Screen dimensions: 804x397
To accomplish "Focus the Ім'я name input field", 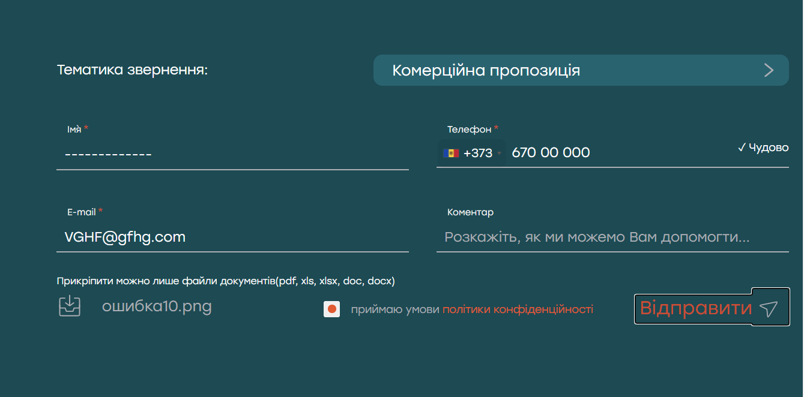I will pos(232,154).
